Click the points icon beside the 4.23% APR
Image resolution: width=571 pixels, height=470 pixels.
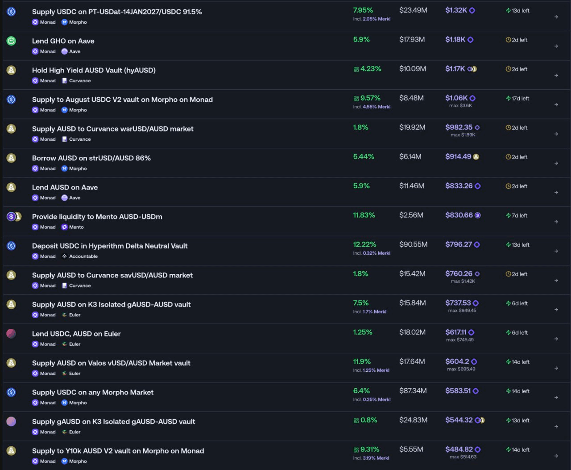356,69
